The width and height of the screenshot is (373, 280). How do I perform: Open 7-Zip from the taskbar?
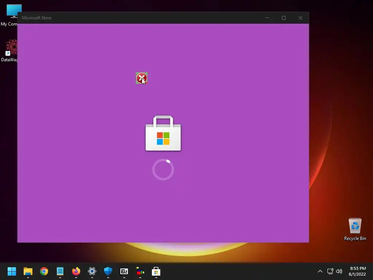tap(124, 271)
